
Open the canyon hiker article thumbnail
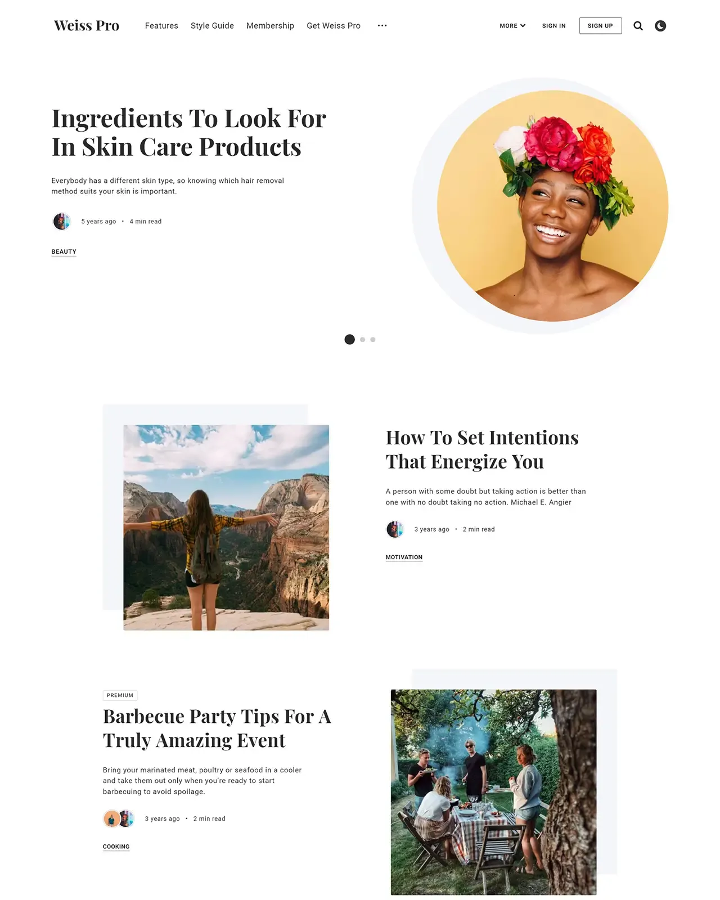pos(226,527)
